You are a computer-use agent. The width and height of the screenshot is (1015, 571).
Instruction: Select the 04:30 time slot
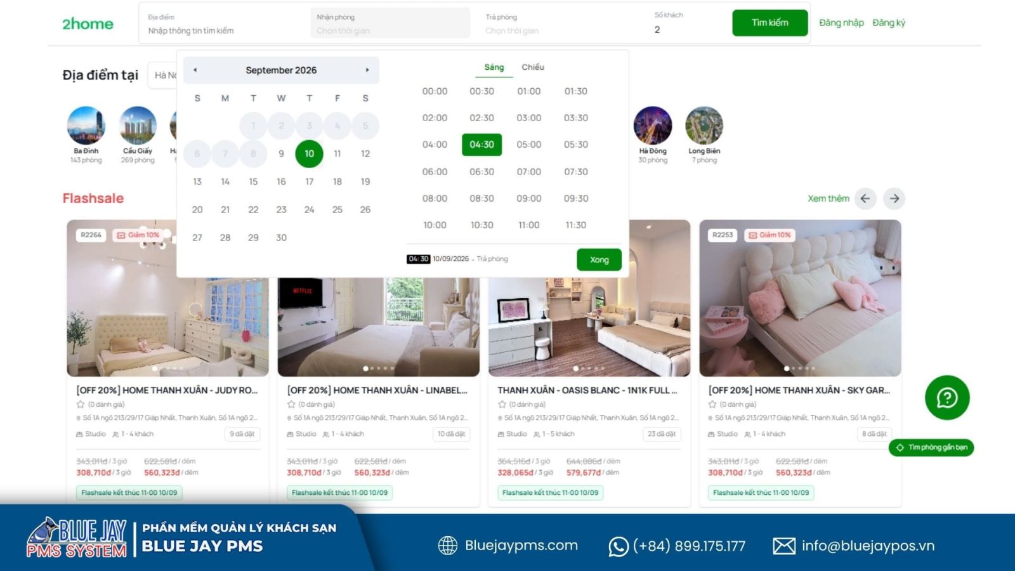pos(482,145)
